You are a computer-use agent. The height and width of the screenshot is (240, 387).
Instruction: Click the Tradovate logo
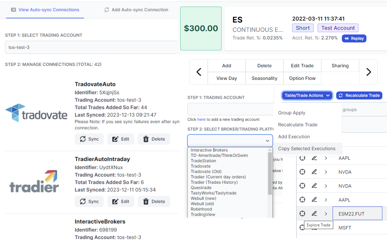coord(36,113)
